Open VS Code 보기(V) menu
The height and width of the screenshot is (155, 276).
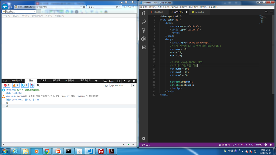(175, 7)
